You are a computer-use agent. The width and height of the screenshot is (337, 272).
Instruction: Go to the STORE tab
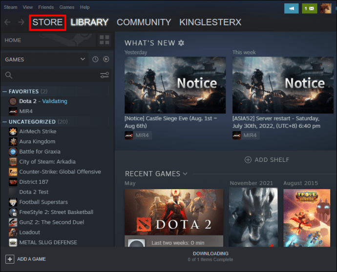point(47,22)
